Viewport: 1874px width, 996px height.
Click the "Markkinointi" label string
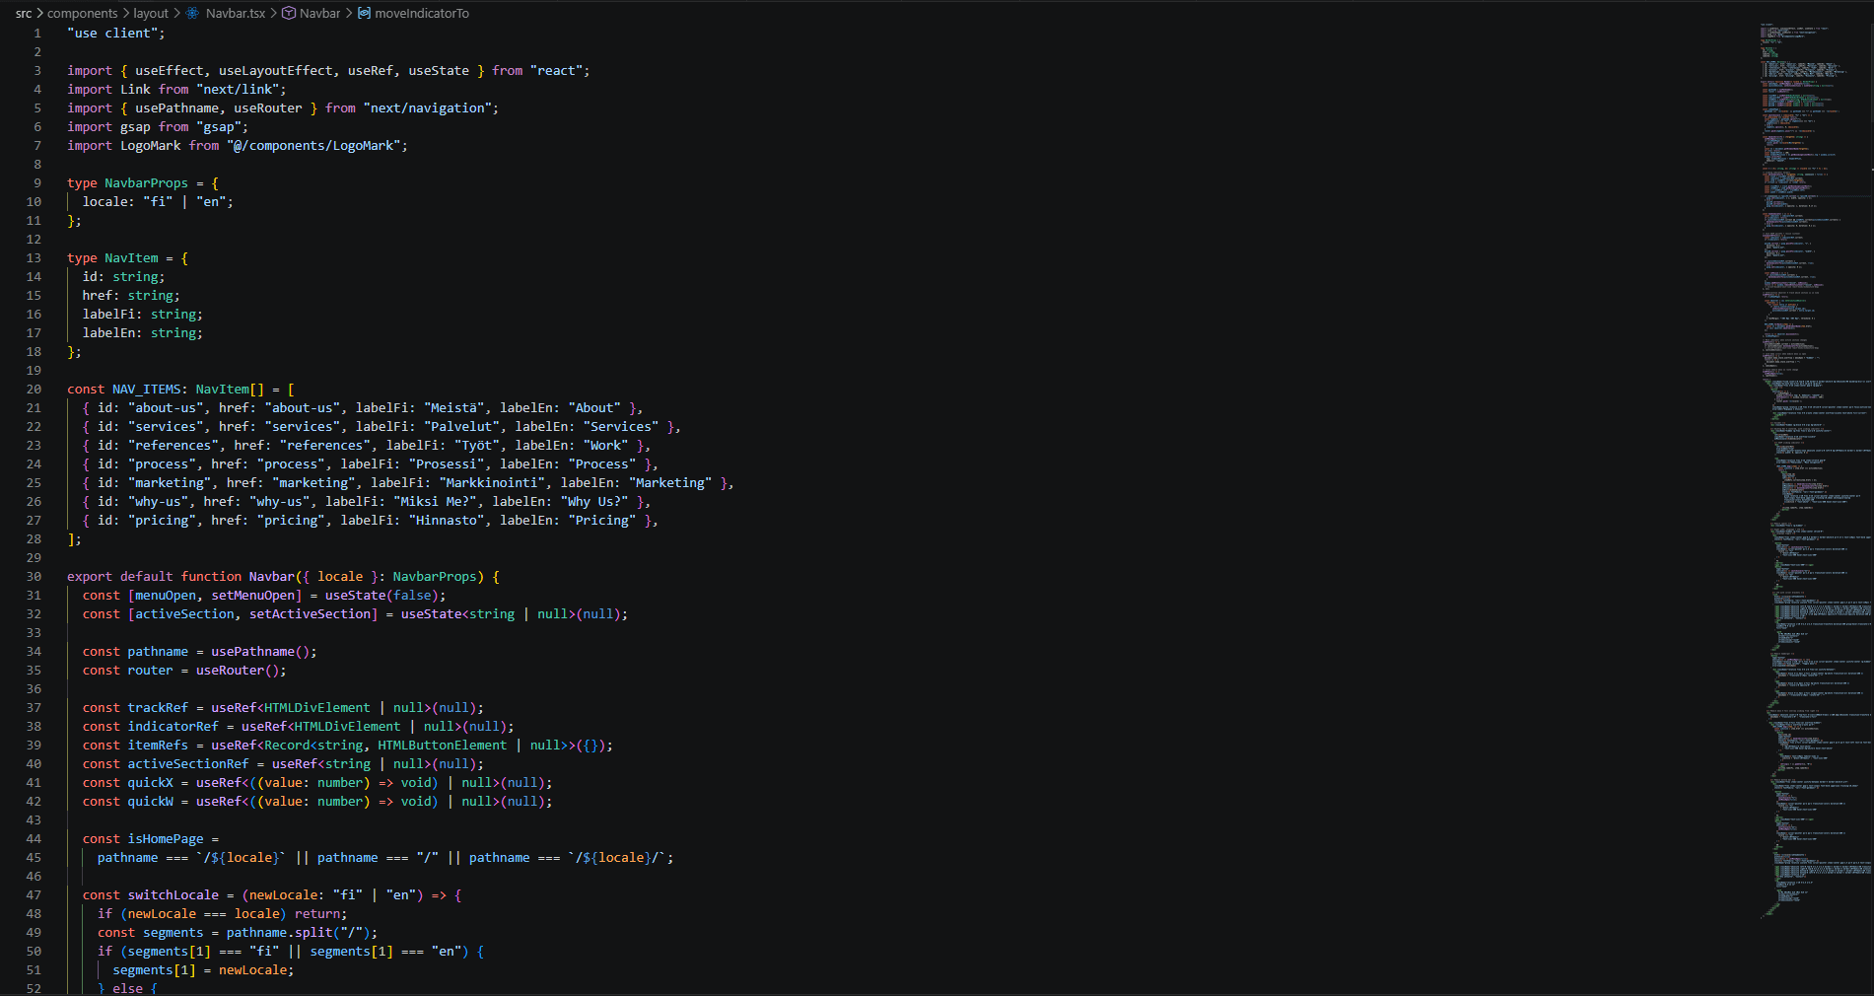[x=492, y=483]
